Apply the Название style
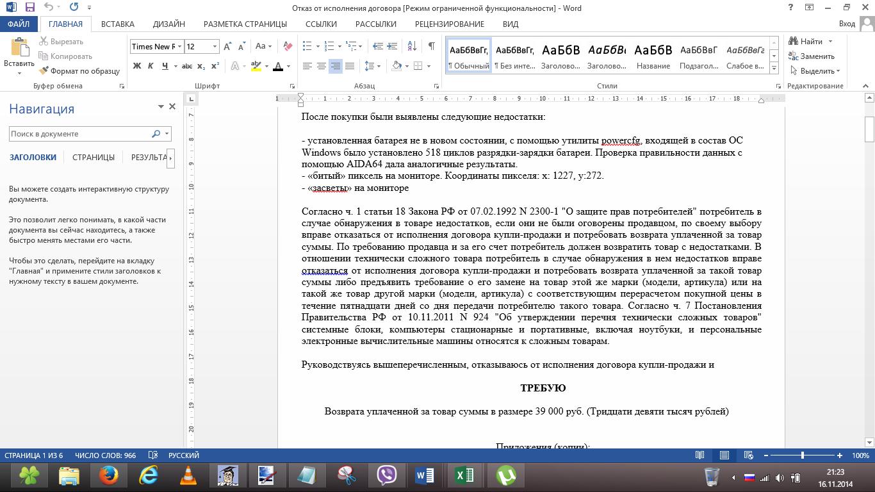 click(653, 55)
